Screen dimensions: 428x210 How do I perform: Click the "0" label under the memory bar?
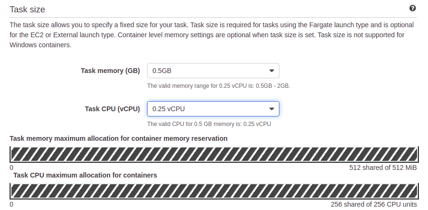(12, 168)
